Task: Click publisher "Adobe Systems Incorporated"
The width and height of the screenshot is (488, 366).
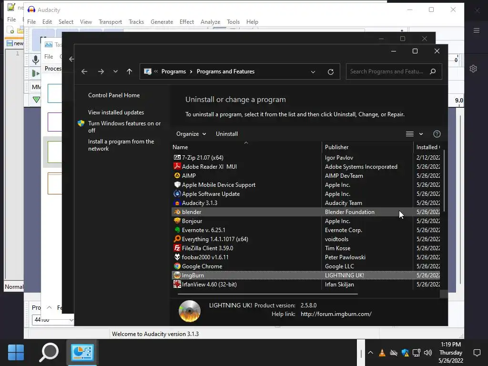Action: point(361,166)
